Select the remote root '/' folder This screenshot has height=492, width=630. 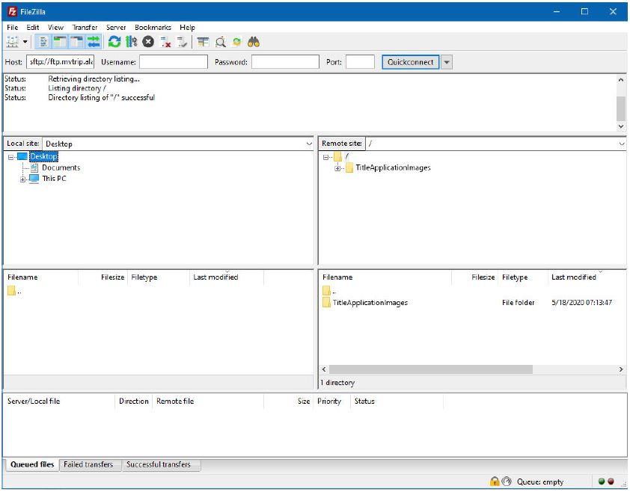(346, 156)
